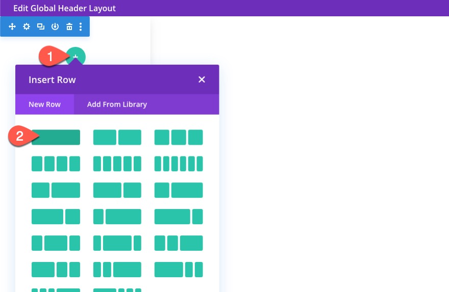Click the Insert Row dialog title

pos(52,80)
